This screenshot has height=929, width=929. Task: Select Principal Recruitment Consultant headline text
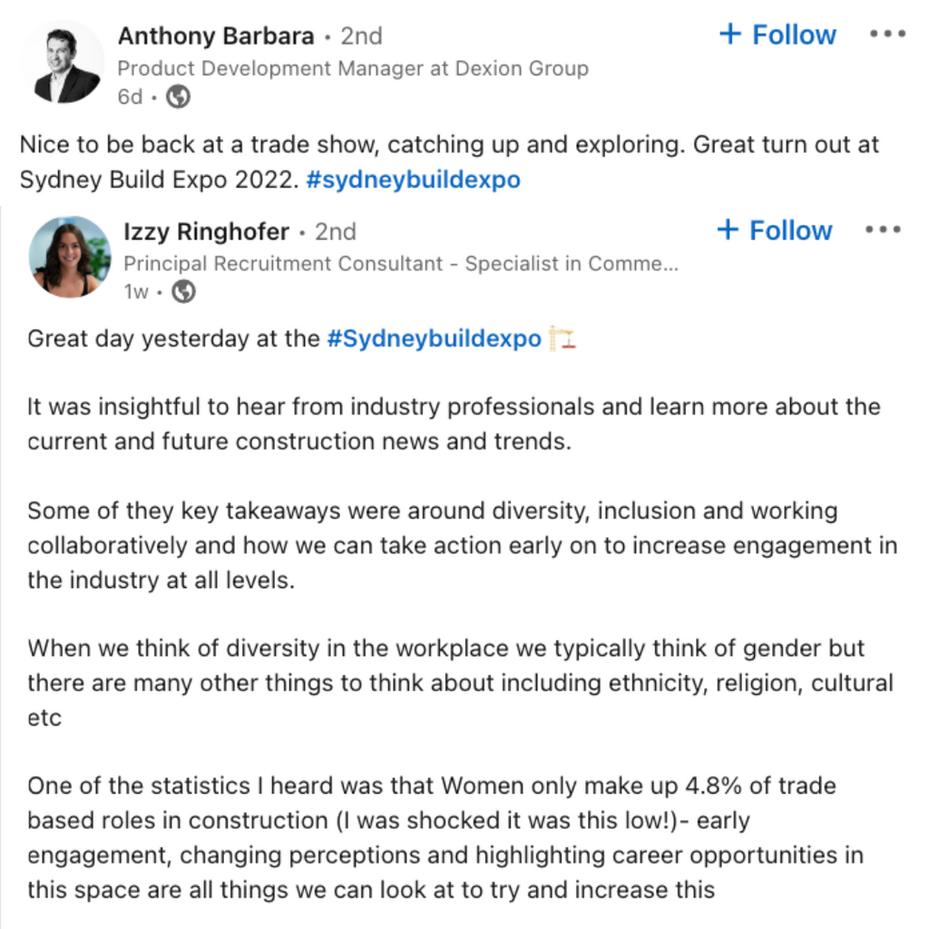pos(400,264)
